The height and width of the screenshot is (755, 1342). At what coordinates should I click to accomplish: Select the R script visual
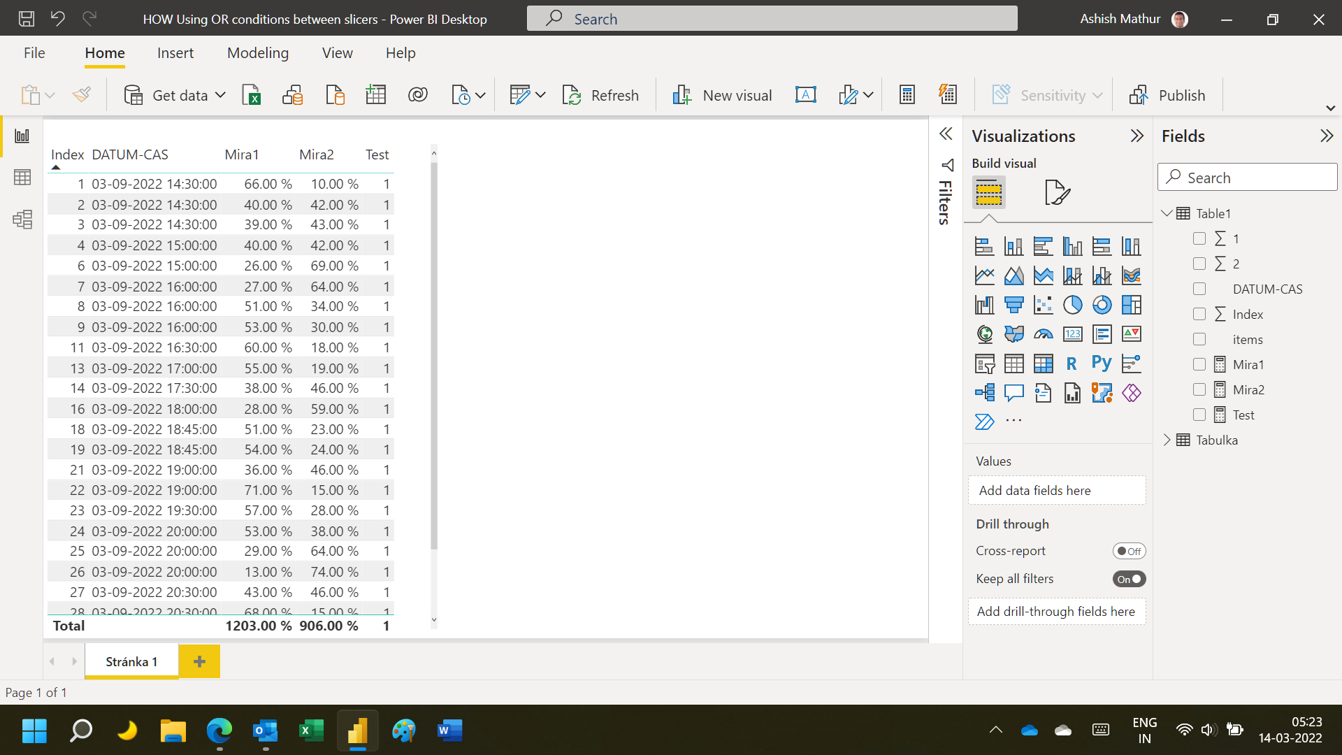point(1072,364)
